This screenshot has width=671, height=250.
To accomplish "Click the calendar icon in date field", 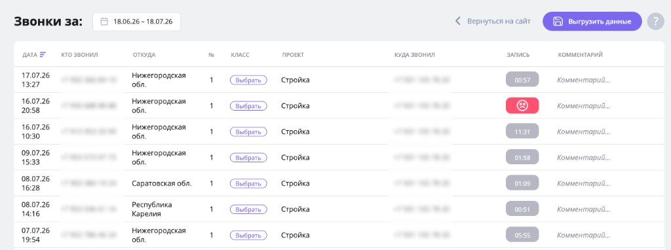I will point(104,22).
